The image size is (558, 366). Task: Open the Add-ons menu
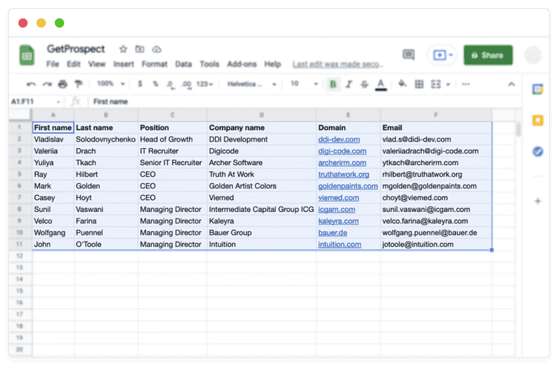click(242, 64)
